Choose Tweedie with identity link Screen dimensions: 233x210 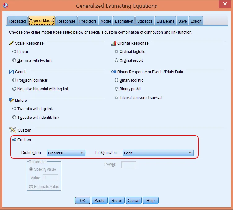[x=14, y=117]
